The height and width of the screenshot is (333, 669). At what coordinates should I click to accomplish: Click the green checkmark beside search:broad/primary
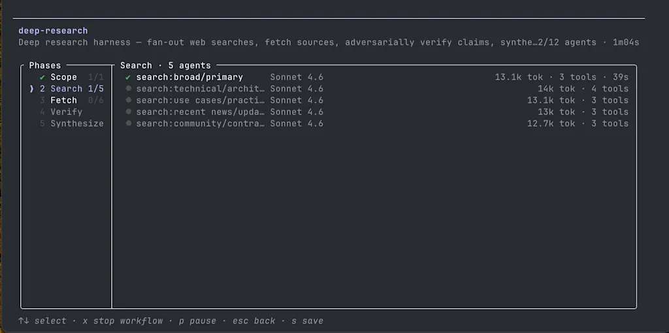[128, 78]
